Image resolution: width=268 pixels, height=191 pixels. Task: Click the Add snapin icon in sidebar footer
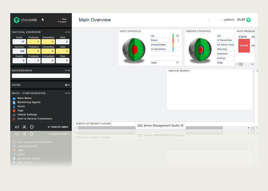[x=17, y=127]
